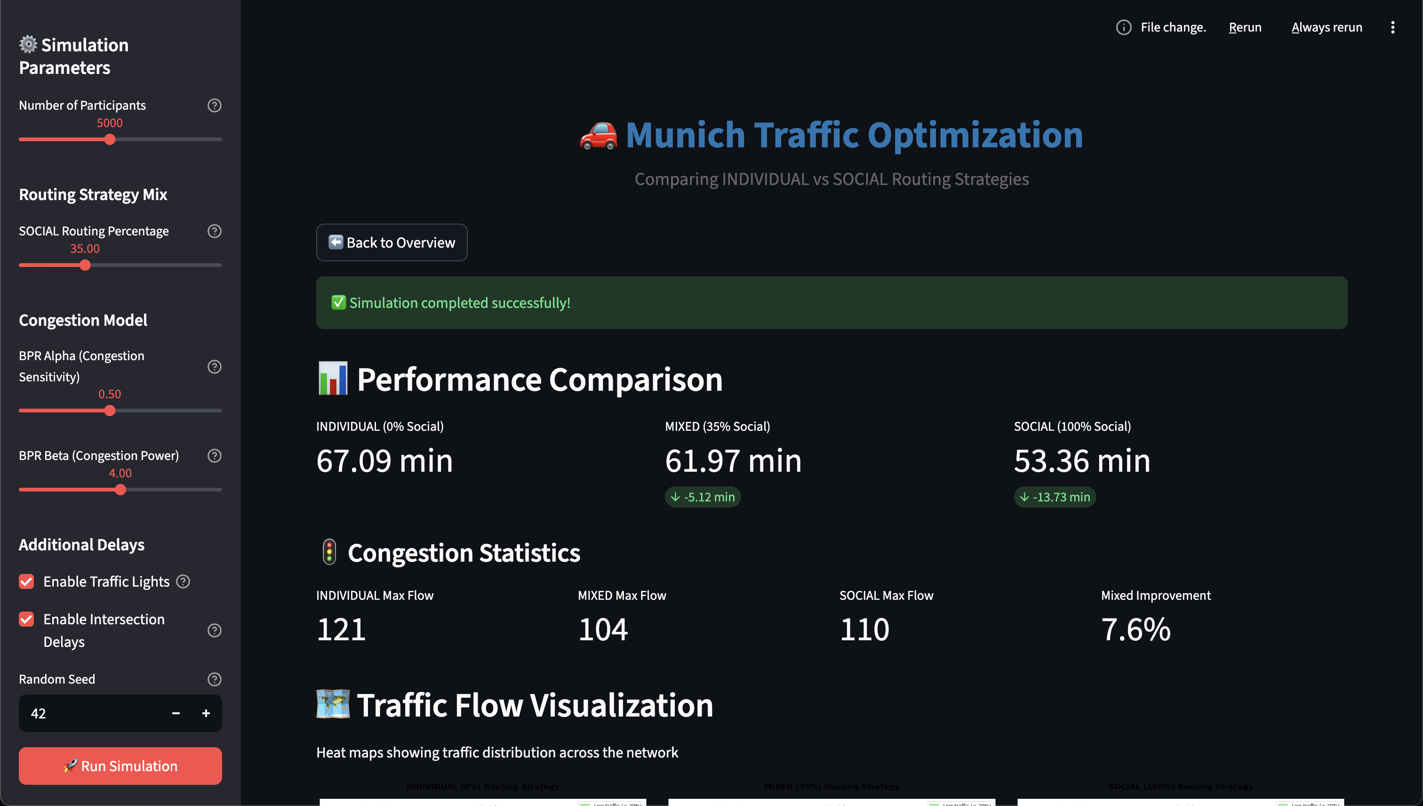Open the three-dot app menu
This screenshot has width=1423, height=806.
[x=1392, y=27]
